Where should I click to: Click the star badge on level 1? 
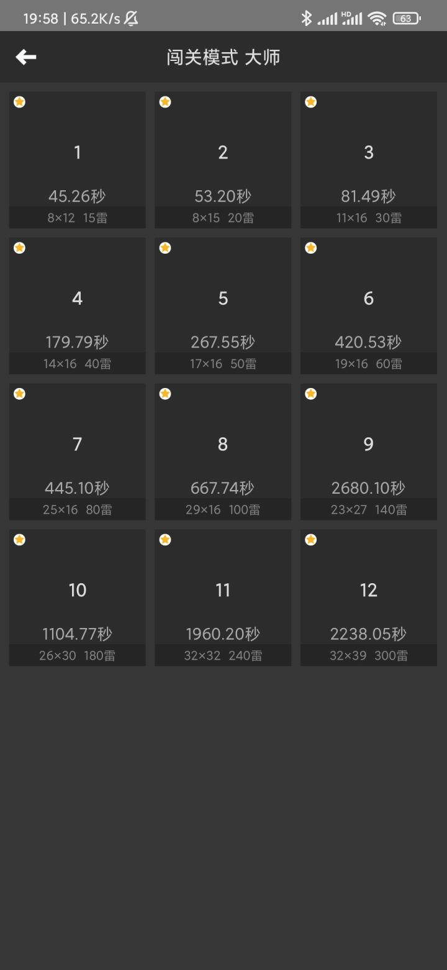click(19, 102)
